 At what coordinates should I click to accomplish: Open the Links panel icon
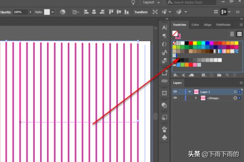164,81
